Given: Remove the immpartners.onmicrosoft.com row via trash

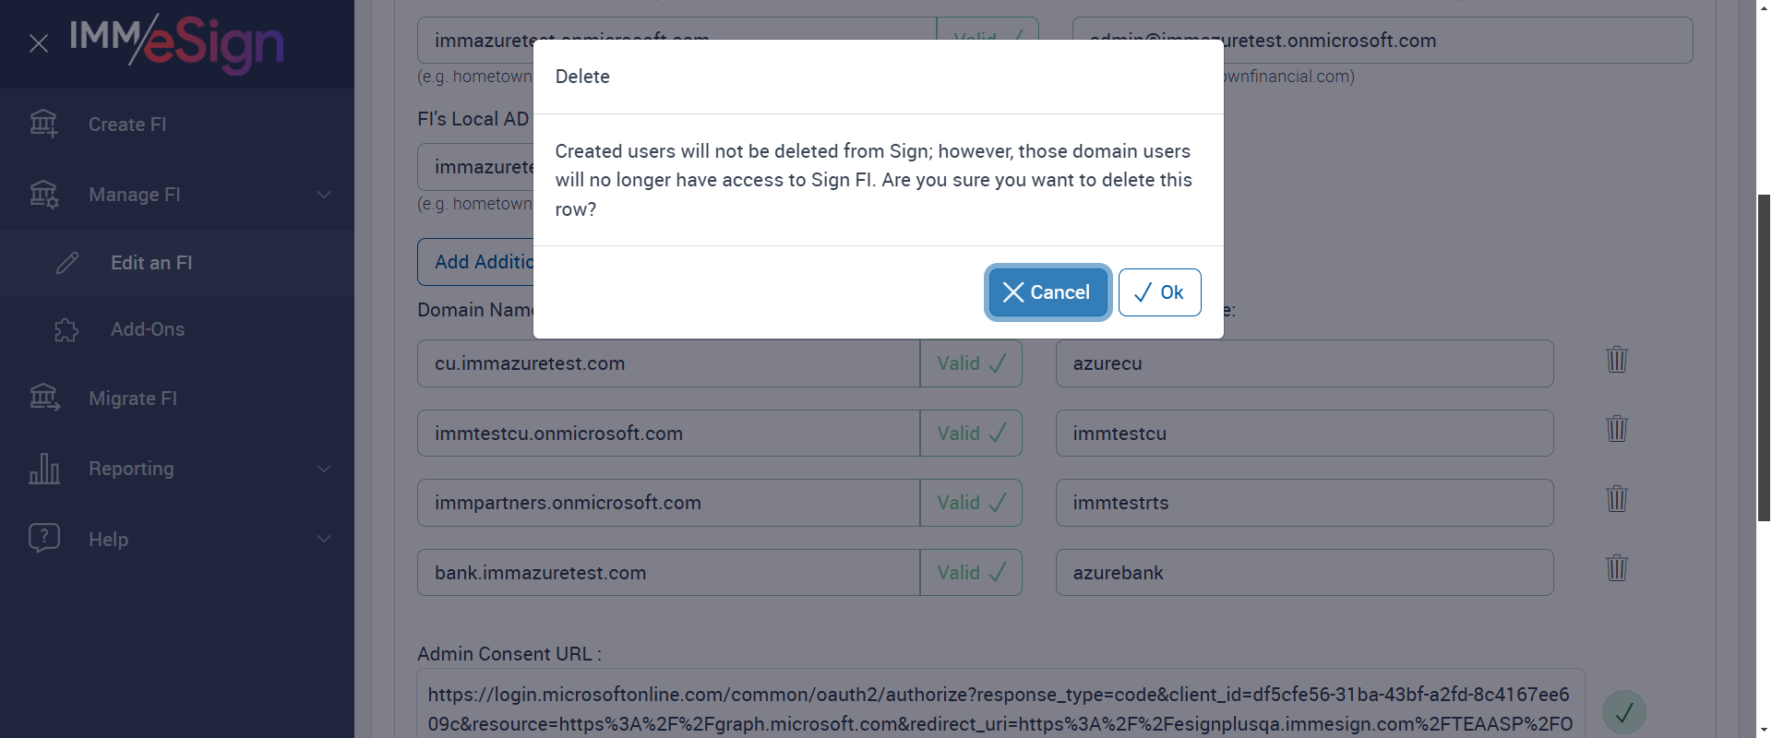Looking at the screenshot, I should (1616, 499).
